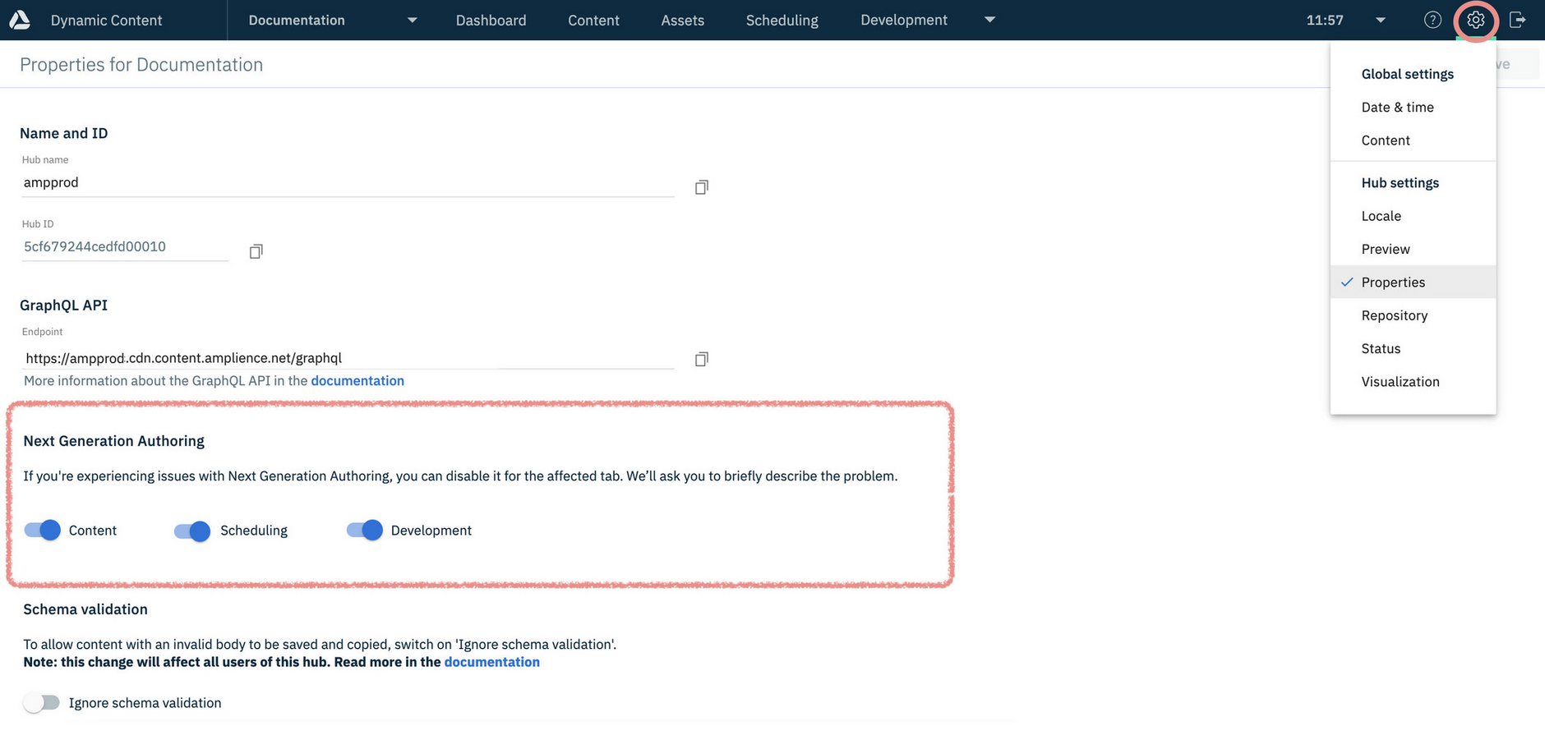This screenshot has width=1545, height=749.
Task: Navigate to the Assets section
Action: pyautogui.click(x=682, y=20)
